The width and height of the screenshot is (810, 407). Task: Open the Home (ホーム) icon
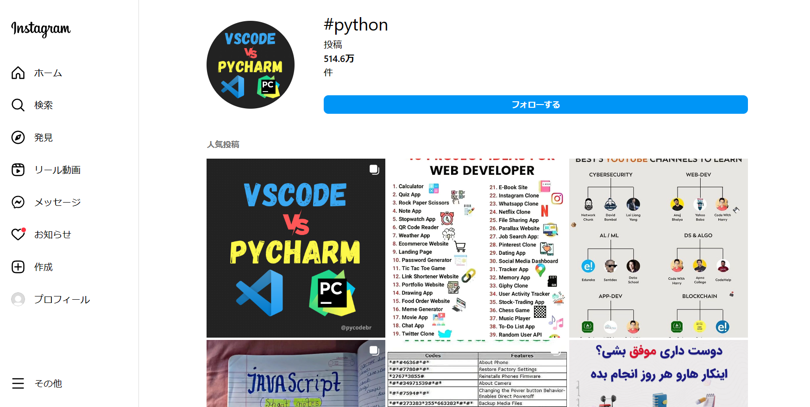point(18,73)
